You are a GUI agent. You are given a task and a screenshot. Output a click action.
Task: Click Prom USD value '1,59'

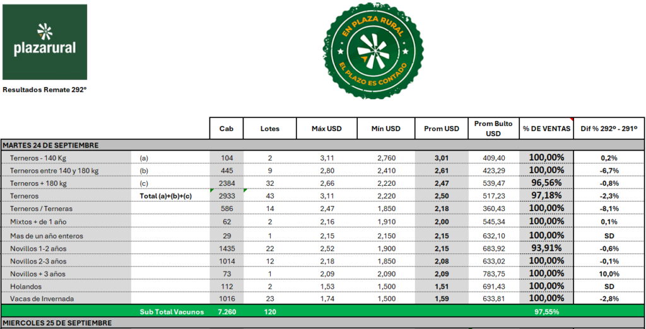pos(442,299)
